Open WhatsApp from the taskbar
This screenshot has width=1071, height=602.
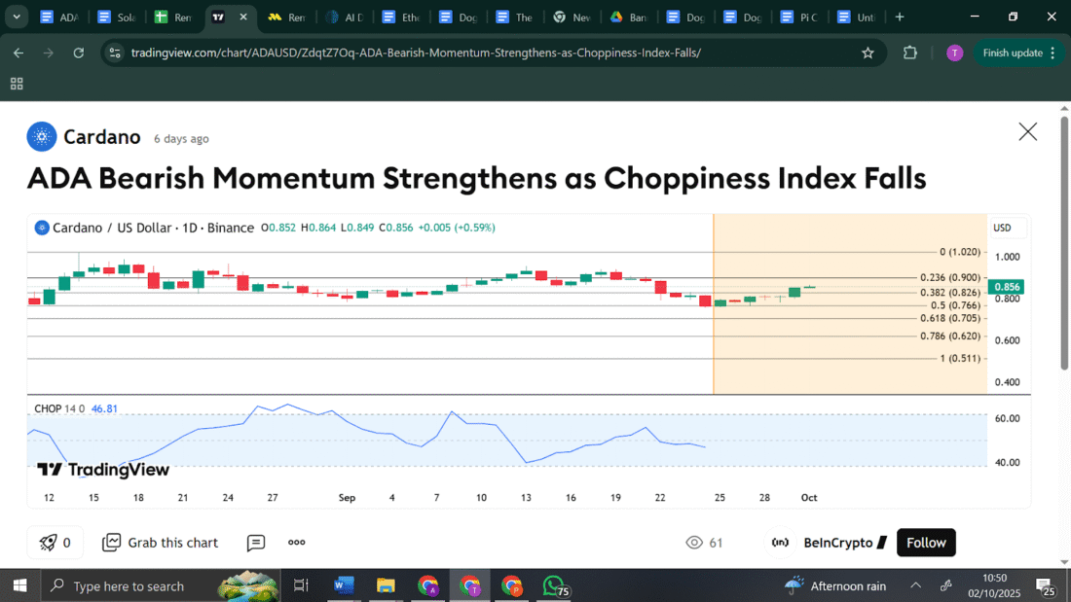pyautogui.click(x=554, y=585)
